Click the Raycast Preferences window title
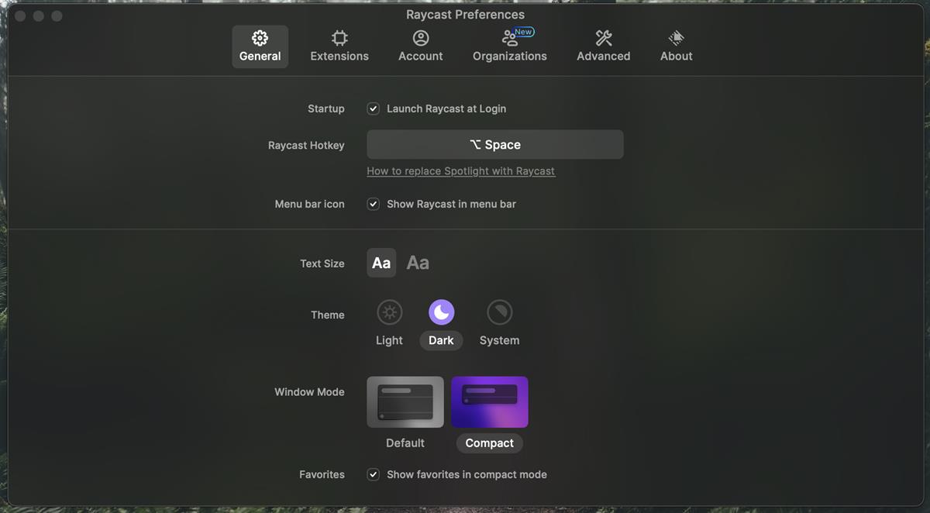Screen dimensions: 930x513 coord(465,15)
